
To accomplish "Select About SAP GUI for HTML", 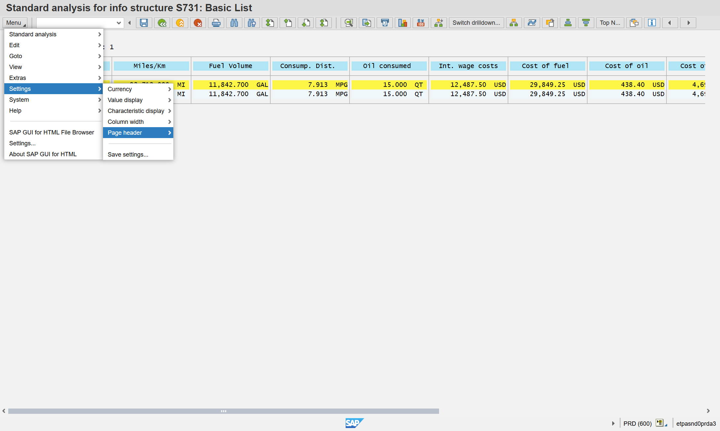I will click(x=53, y=154).
